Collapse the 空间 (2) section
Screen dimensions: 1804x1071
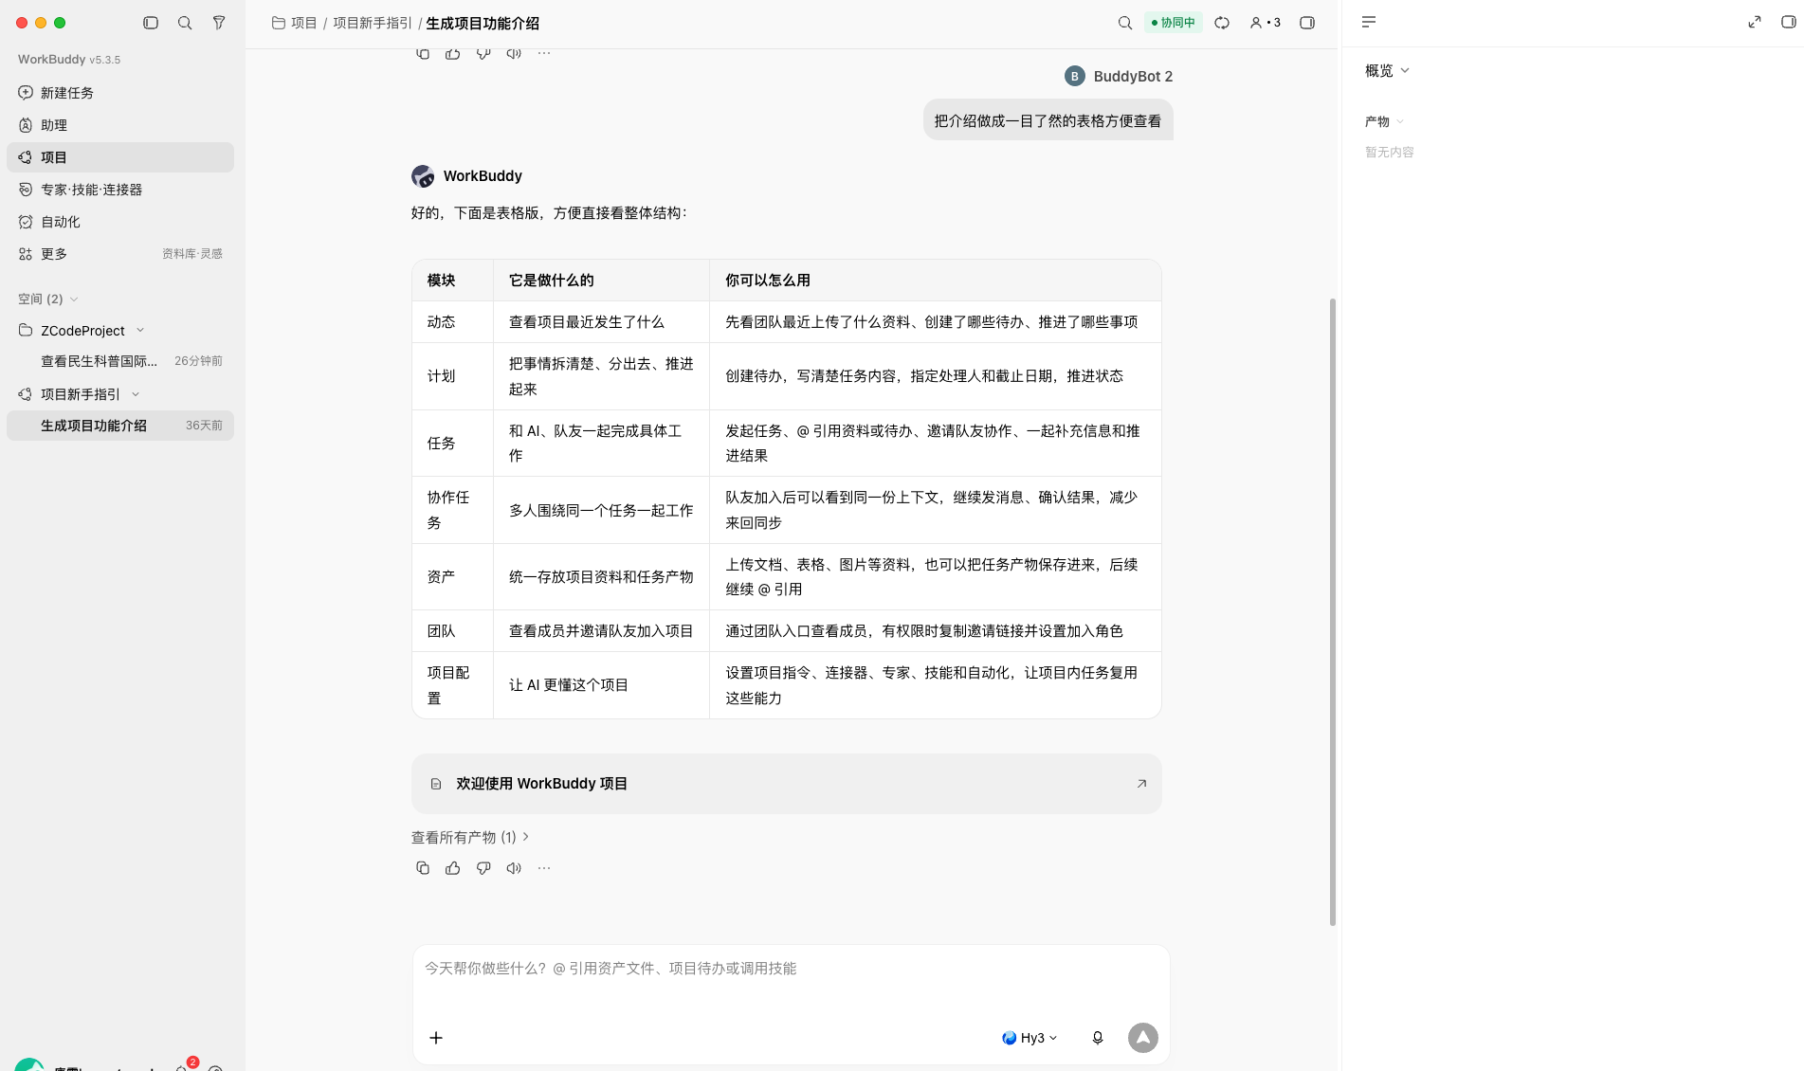(x=74, y=300)
